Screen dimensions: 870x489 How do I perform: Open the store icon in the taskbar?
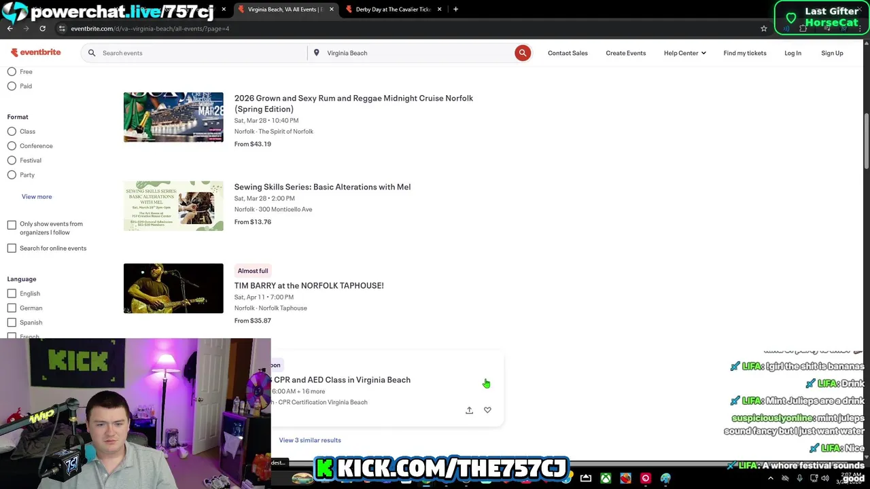[586, 479]
